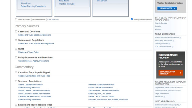Open eLooseleaf on ProView button

click(171, 73)
